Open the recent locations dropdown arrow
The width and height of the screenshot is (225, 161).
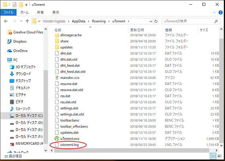coord(21,21)
